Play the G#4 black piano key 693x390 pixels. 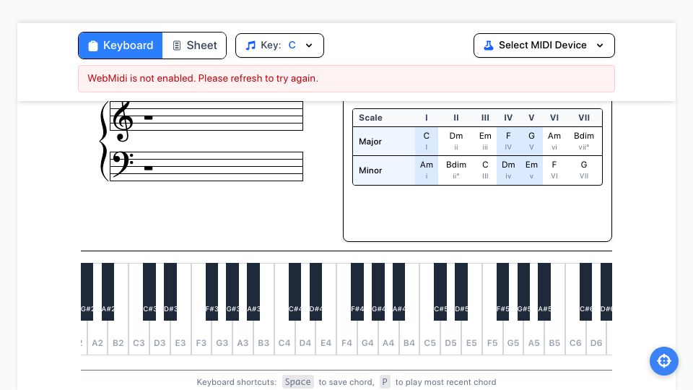[x=378, y=292]
